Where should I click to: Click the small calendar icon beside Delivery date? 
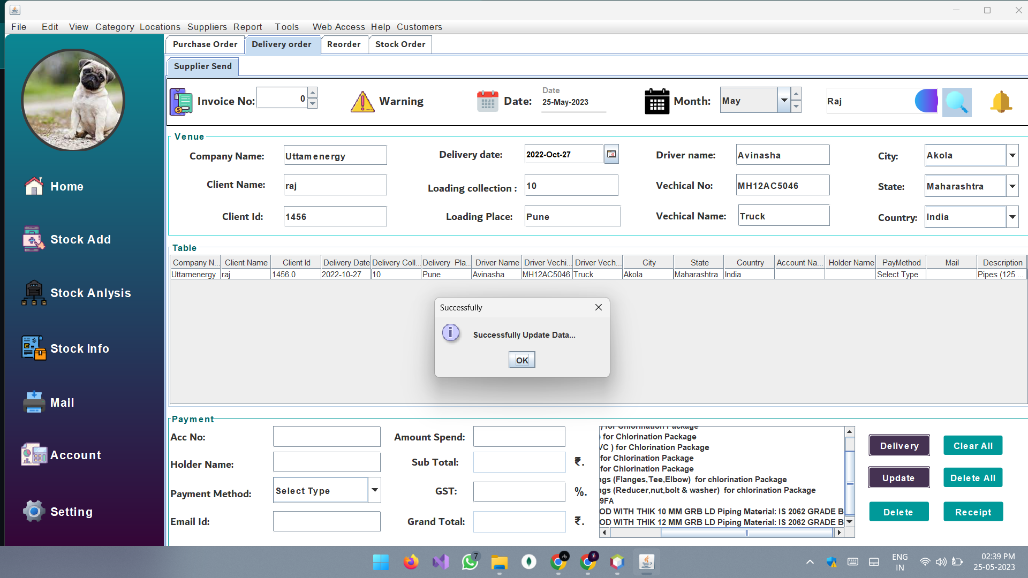(610, 154)
